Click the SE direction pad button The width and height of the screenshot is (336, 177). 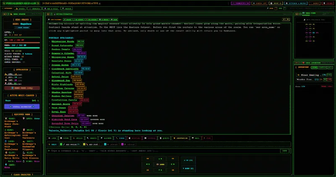[173, 170]
